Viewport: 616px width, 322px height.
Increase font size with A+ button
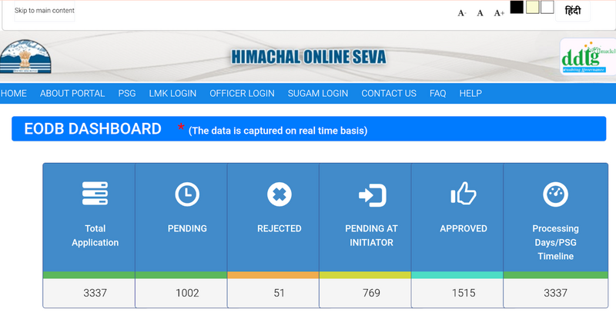[499, 13]
